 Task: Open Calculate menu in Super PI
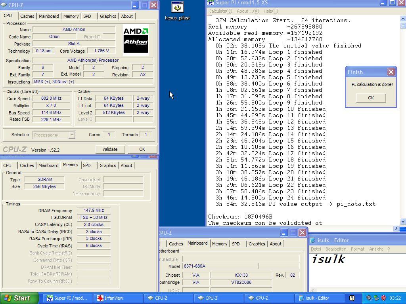(220, 11)
